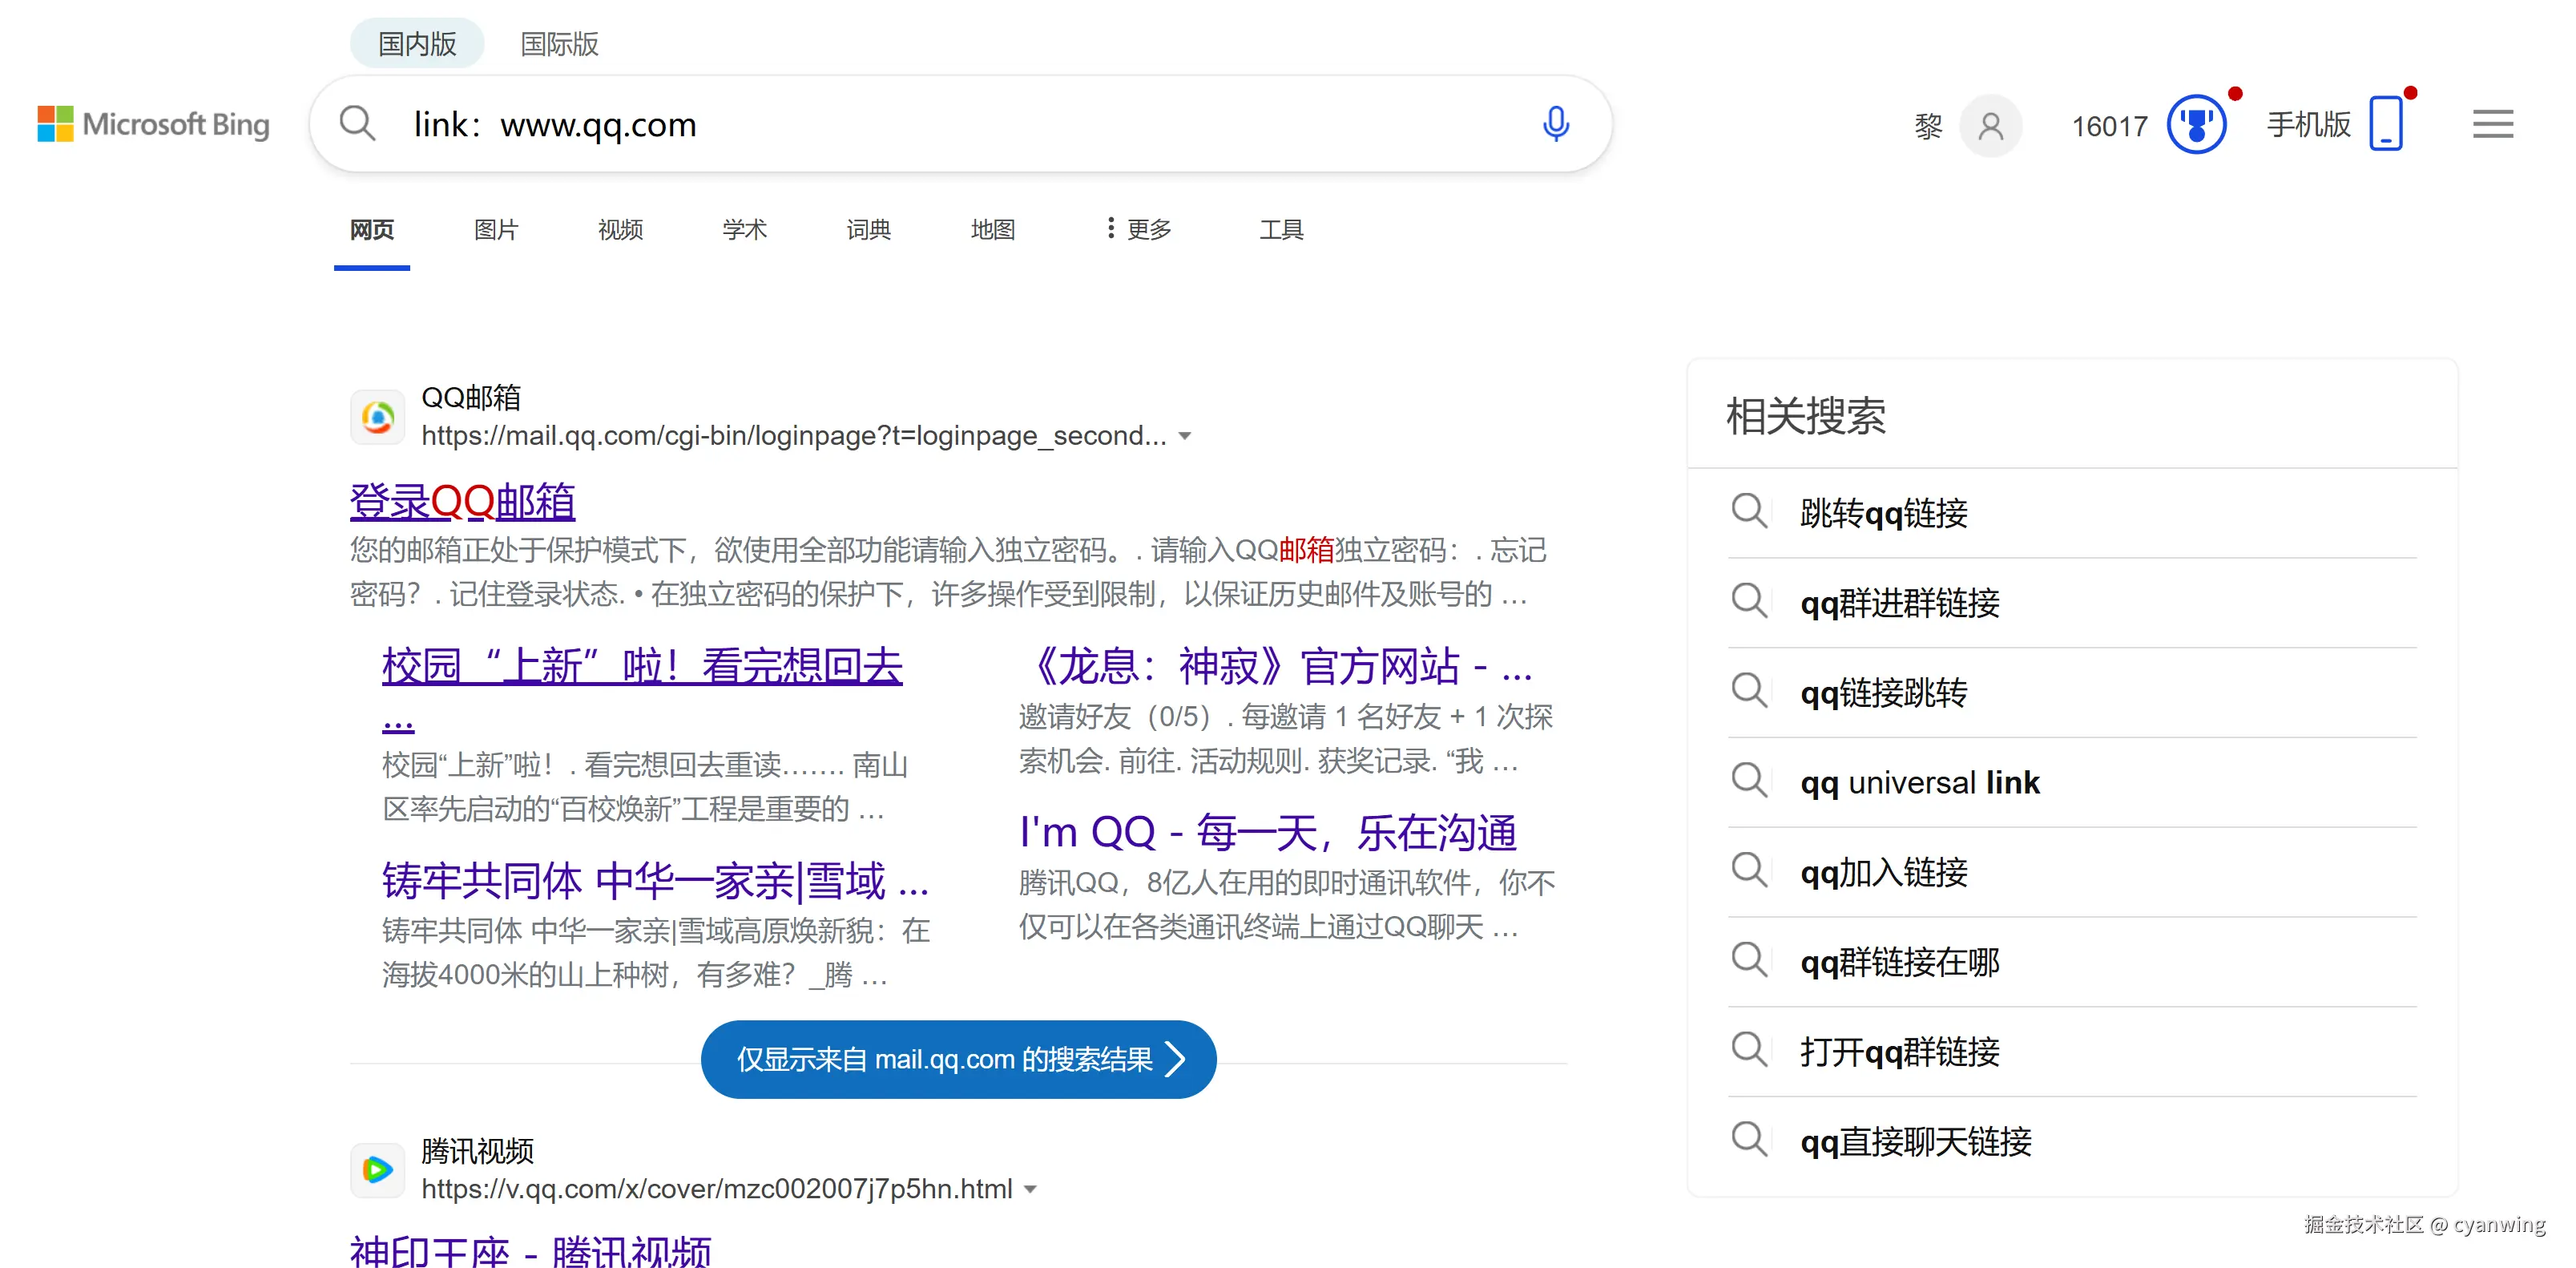Click the user profile avatar icon
The width and height of the screenshot is (2576, 1268).
[x=1990, y=126]
